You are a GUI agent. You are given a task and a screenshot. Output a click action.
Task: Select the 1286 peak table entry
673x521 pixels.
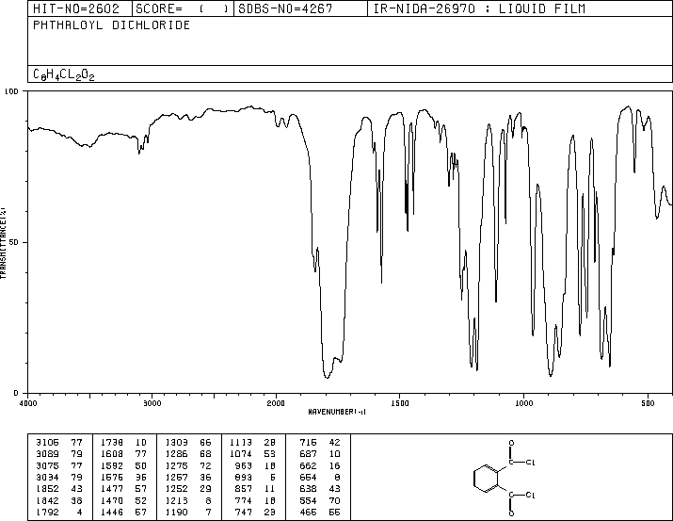(x=188, y=453)
